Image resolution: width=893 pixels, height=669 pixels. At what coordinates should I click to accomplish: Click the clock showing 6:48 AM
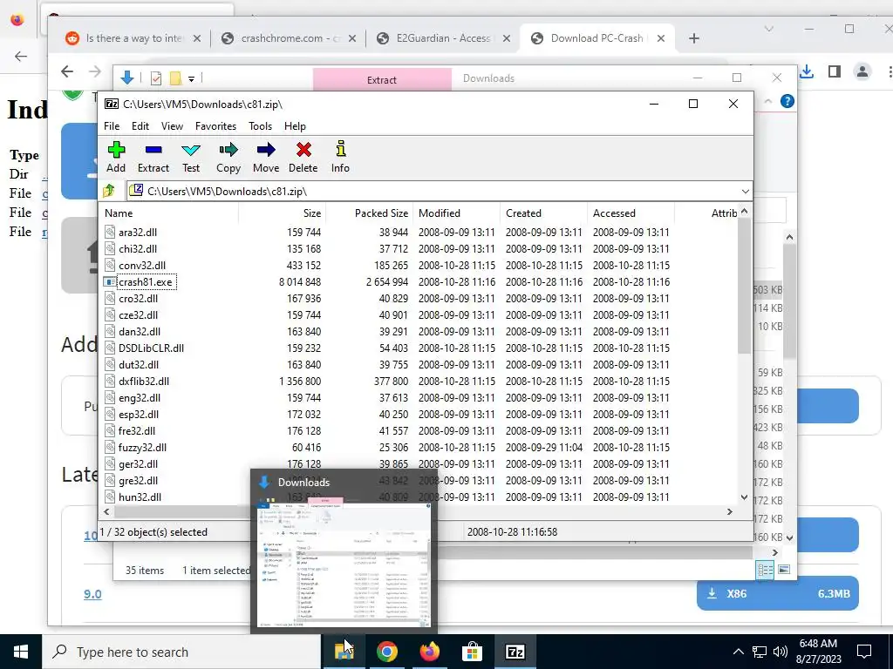818,644
